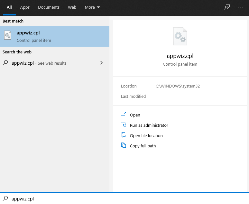Select the Web search tab
Viewport: 249px width, 204px height.
(72, 7)
